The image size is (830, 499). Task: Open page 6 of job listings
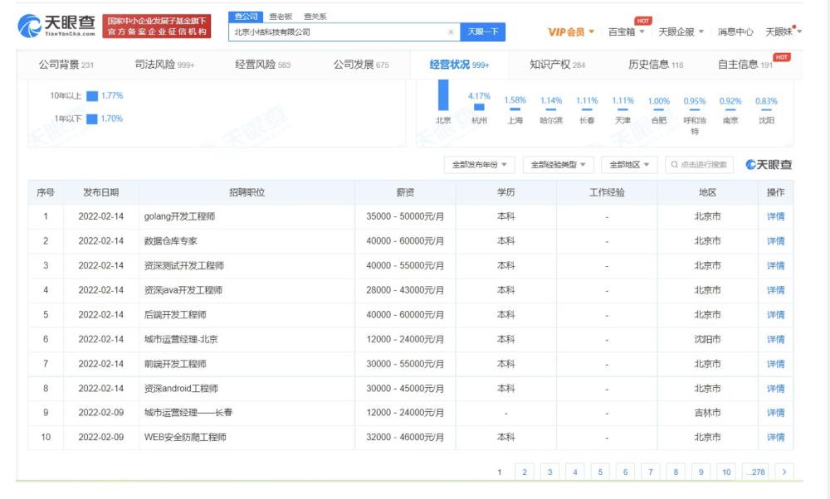625,472
